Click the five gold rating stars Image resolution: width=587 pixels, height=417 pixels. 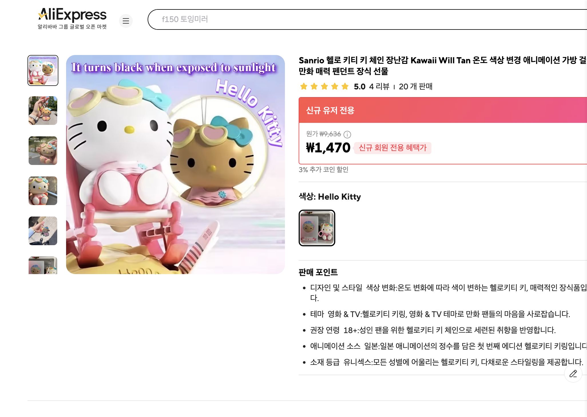point(324,86)
